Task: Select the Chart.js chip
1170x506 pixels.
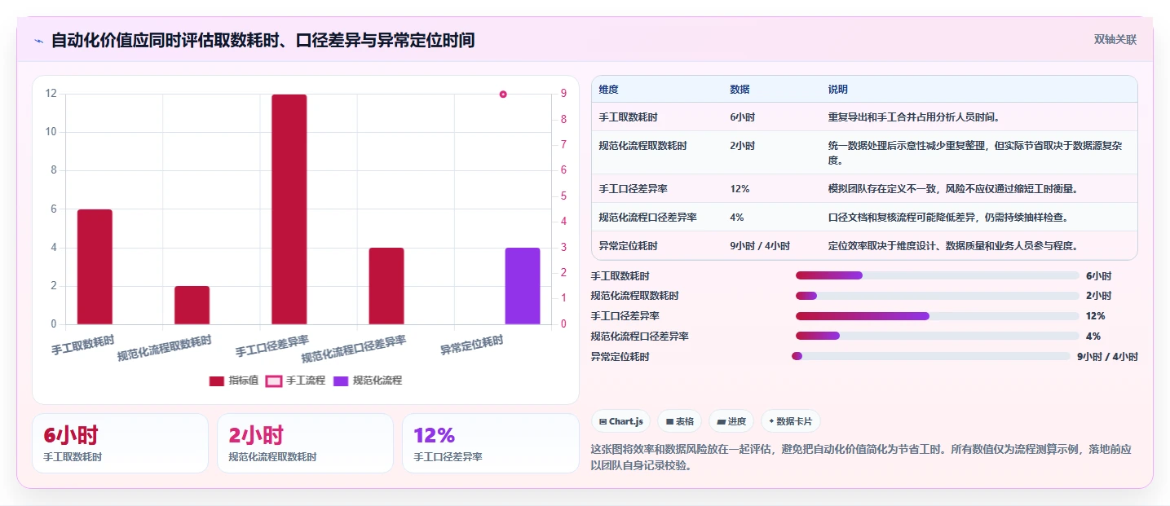Action: pos(620,421)
